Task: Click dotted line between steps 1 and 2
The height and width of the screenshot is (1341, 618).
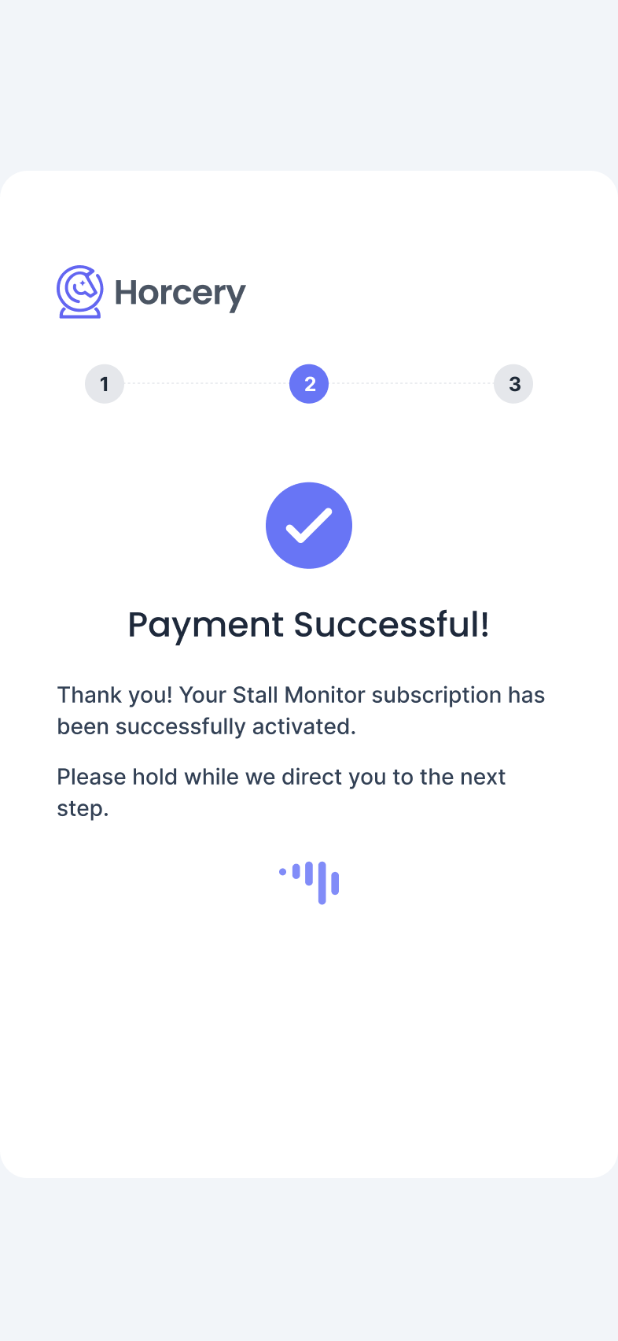Action: [x=207, y=383]
